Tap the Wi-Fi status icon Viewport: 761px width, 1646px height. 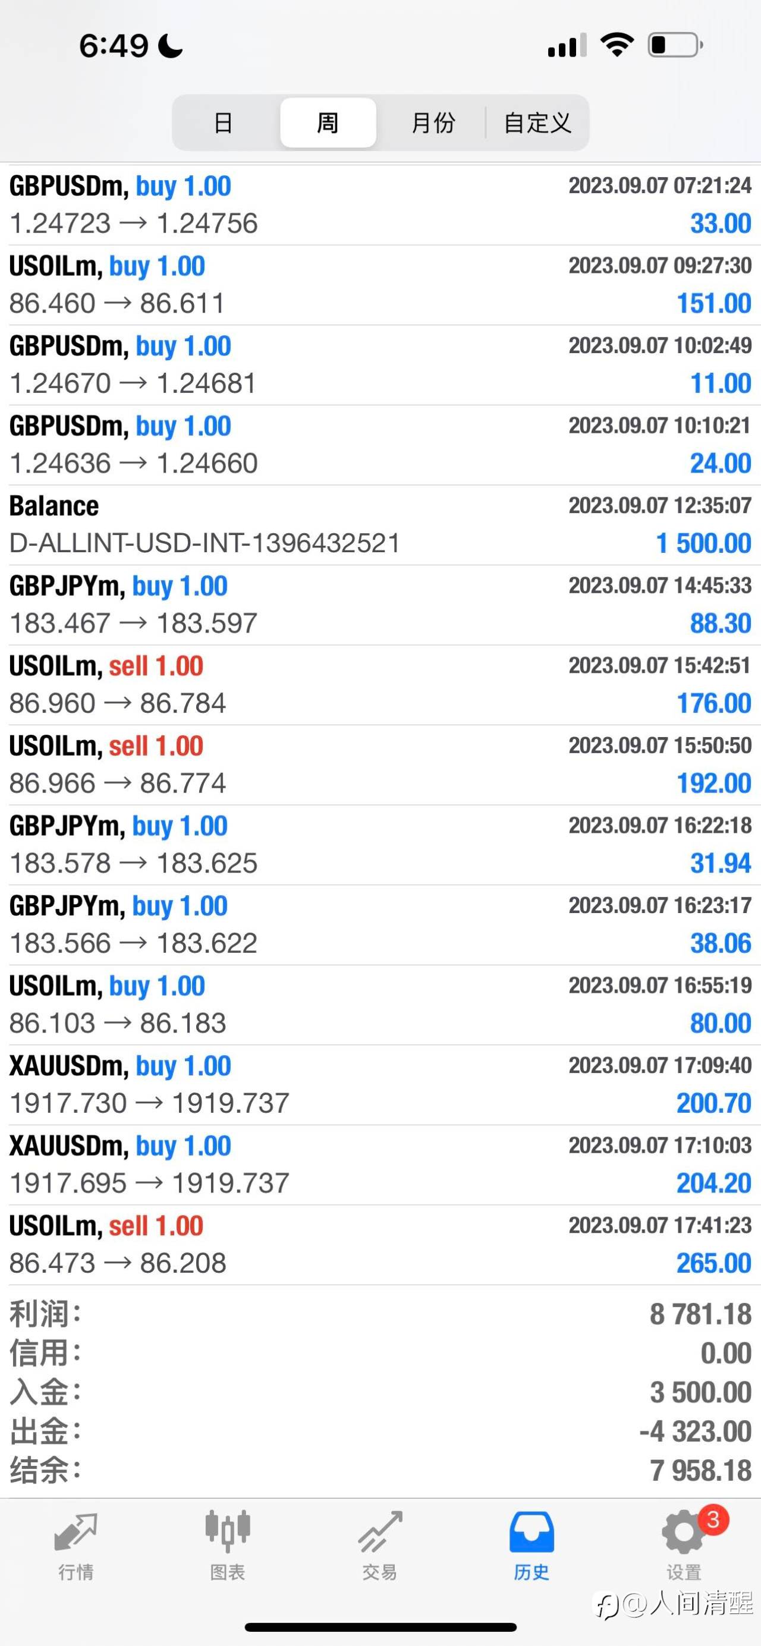617,45
